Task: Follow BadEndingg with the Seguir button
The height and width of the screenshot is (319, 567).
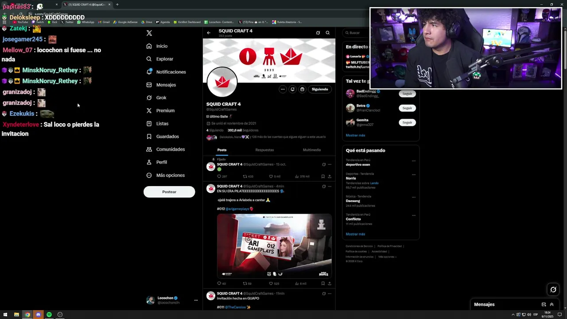Action: click(407, 93)
